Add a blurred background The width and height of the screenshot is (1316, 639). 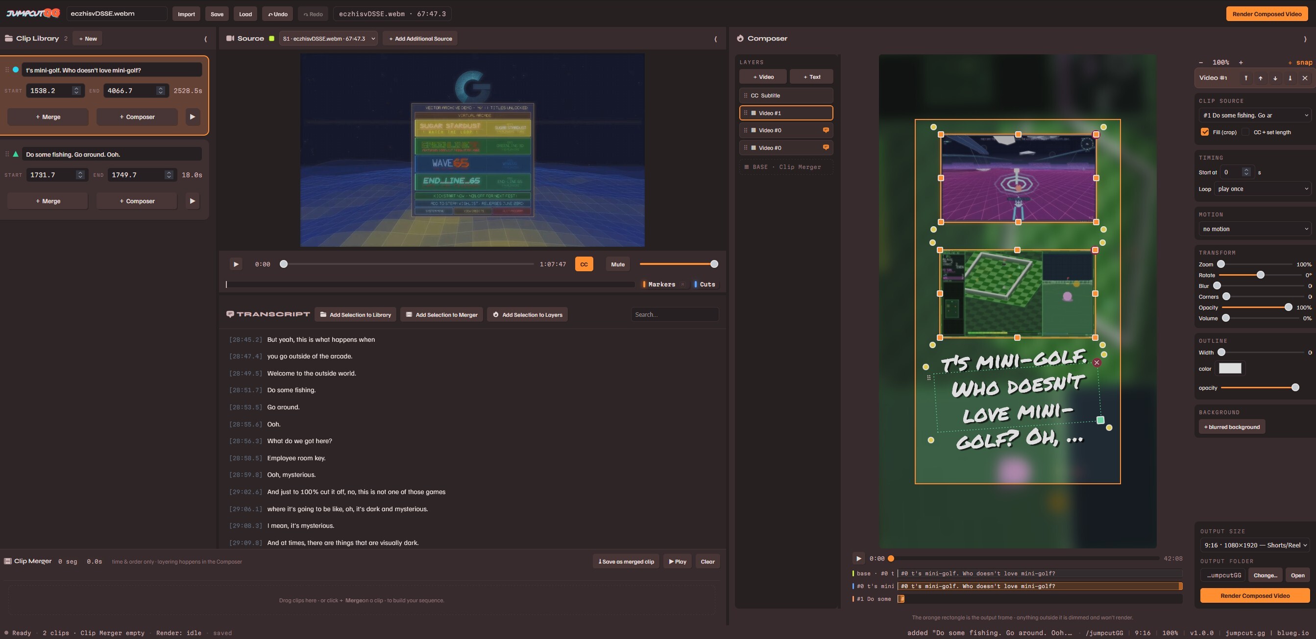click(1232, 426)
